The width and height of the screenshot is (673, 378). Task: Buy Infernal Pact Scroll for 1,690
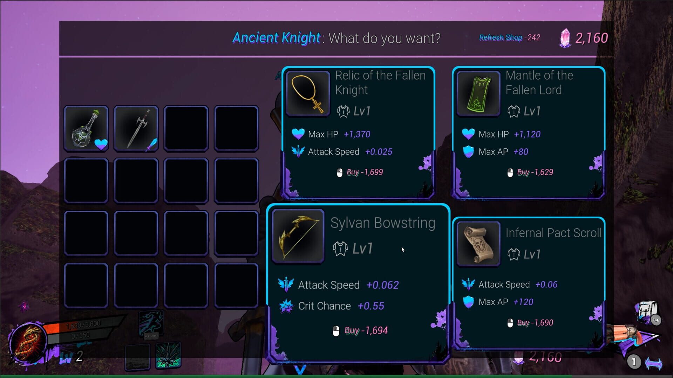coord(530,323)
